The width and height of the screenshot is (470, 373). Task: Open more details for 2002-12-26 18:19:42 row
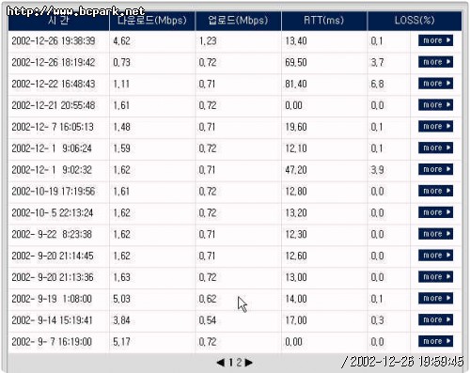435,62
